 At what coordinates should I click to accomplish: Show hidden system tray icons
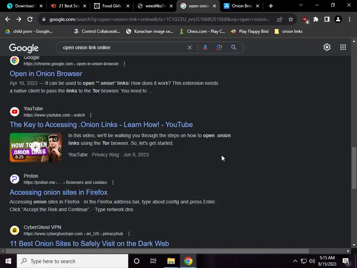(295, 261)
